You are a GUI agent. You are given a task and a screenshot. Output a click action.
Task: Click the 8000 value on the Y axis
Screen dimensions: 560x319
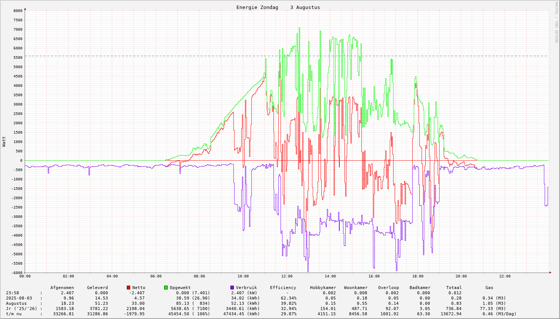pos(18,11)
